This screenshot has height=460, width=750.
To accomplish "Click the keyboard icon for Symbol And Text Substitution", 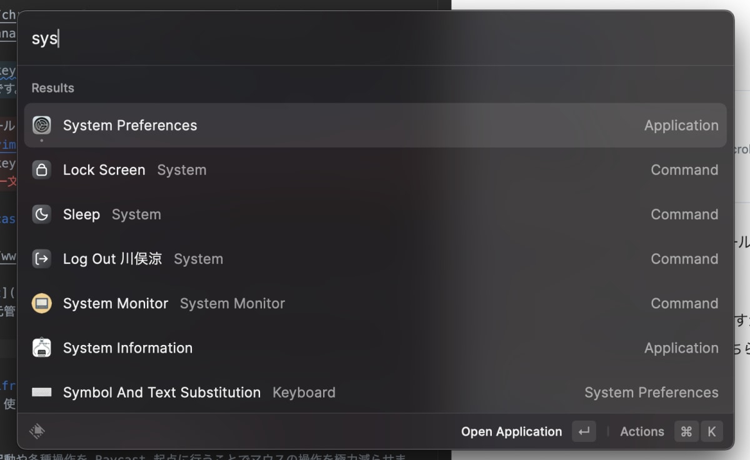I will coord(42,392).
